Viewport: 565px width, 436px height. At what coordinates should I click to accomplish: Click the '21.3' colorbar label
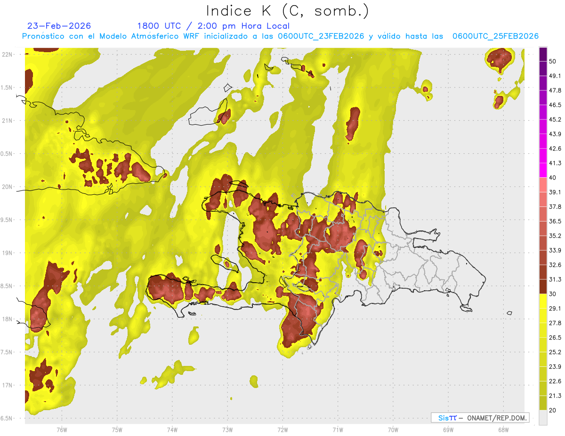click(x=555, y=396)
